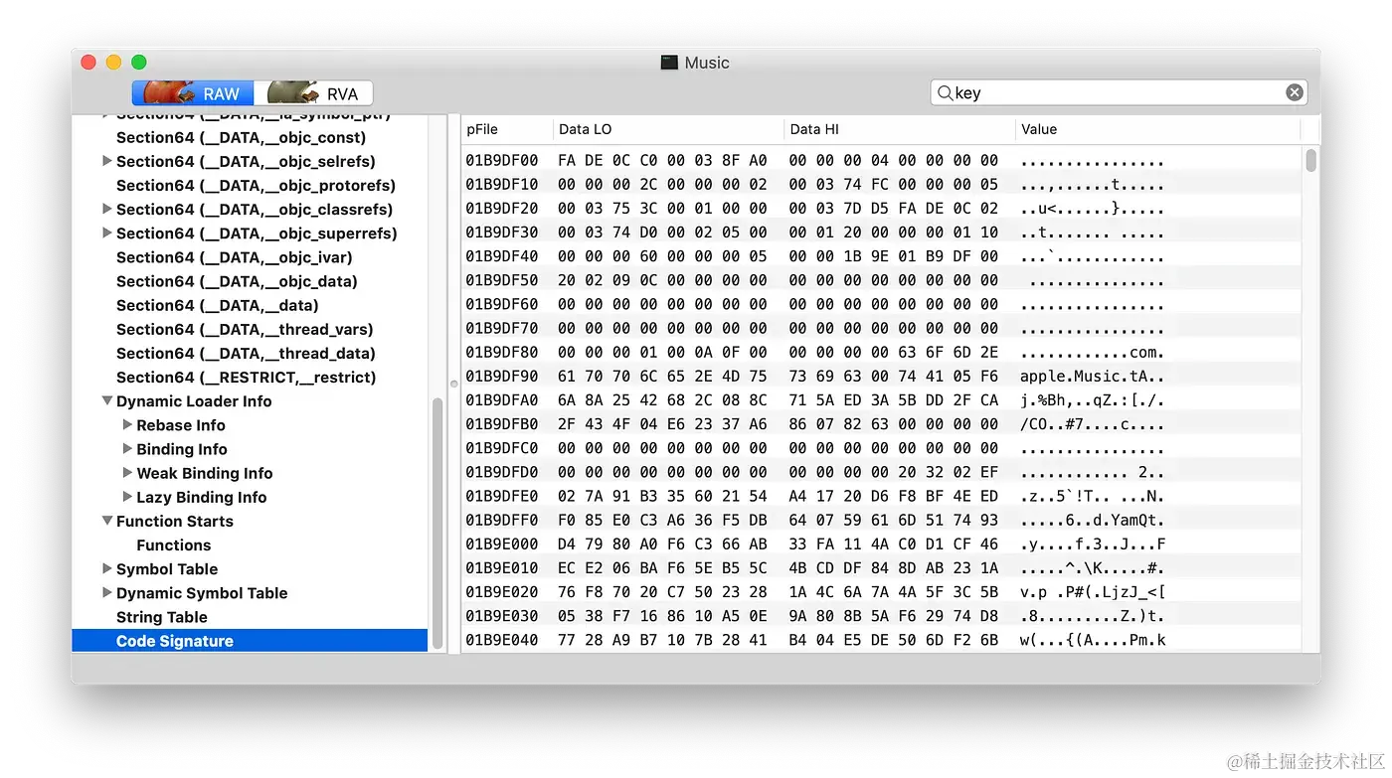Image resolution: width=1392 pixels, height=778 pixels.
Task: Expand the Lazy Binding Info node
Action: (127, 497)
